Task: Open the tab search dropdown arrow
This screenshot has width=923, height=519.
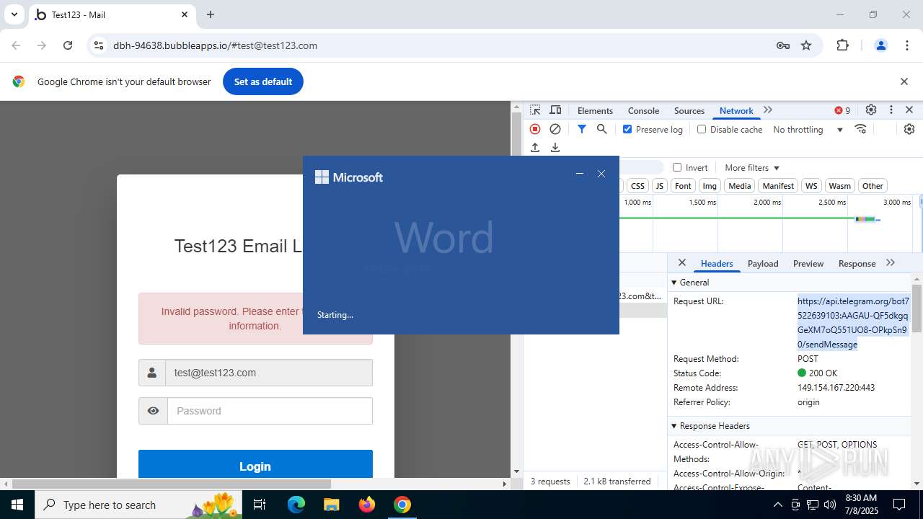Action: [x=14, y=14]
